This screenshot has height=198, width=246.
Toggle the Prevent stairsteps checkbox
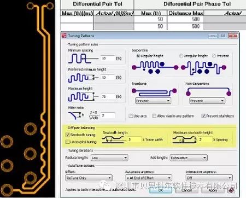[203, 116]
